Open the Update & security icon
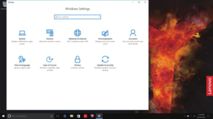Image resolution: width=213 pixels, height=119 pixels. (105, 59)
